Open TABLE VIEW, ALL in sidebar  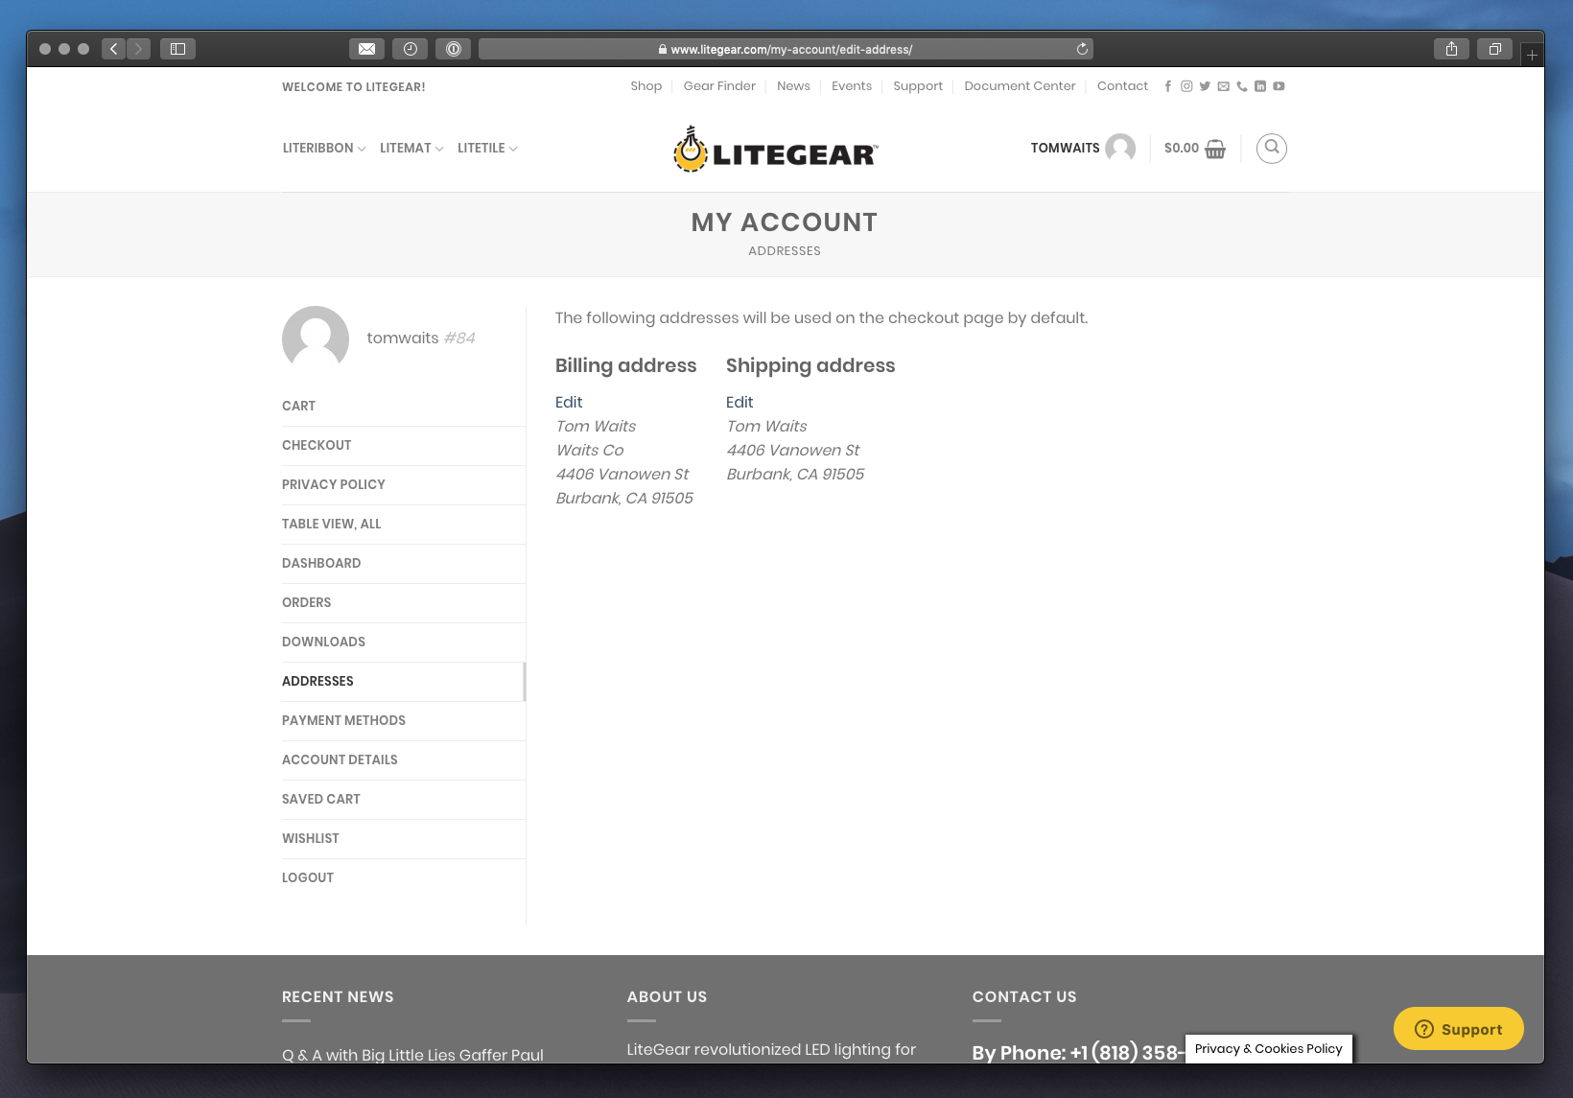tap(404, 525)
